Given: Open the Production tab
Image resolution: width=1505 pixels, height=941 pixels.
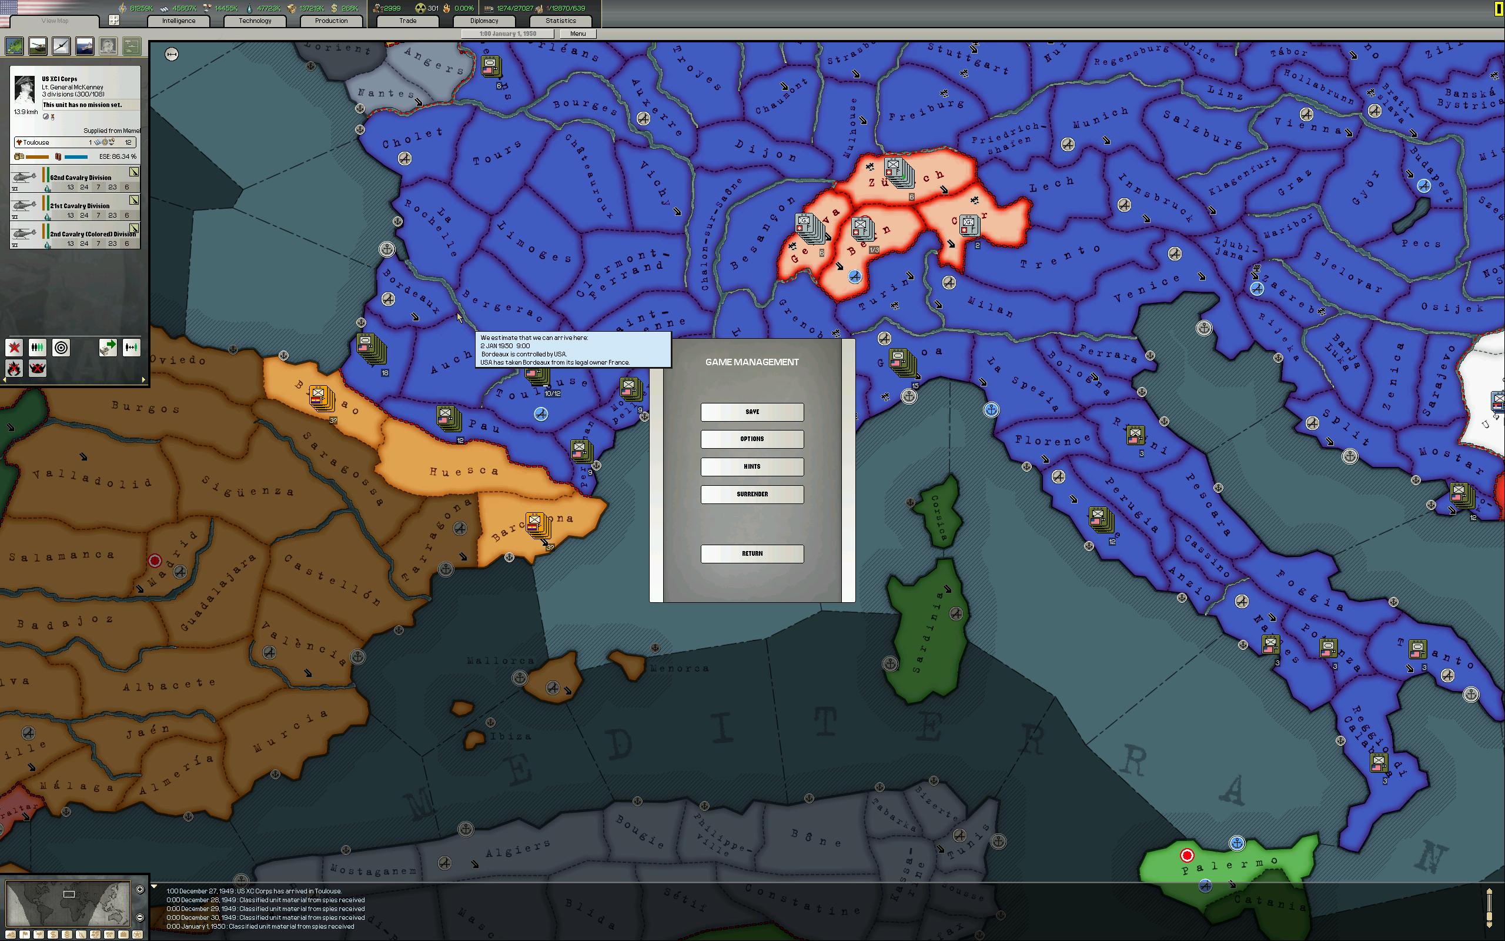Looking at the screenshot, I should click(x=332, y=21).
